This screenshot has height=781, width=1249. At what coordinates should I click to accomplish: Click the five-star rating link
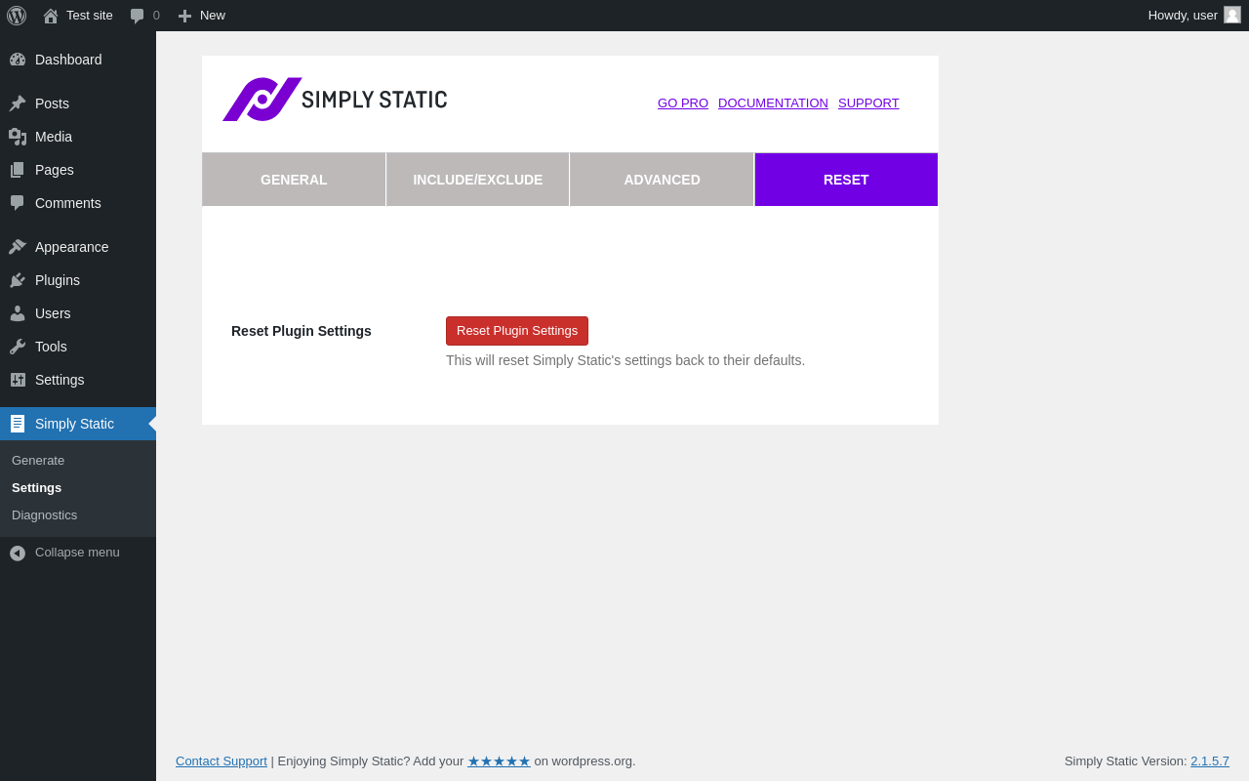499,761
